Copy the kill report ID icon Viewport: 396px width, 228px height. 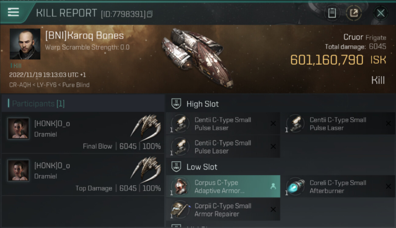coord(149,14)
